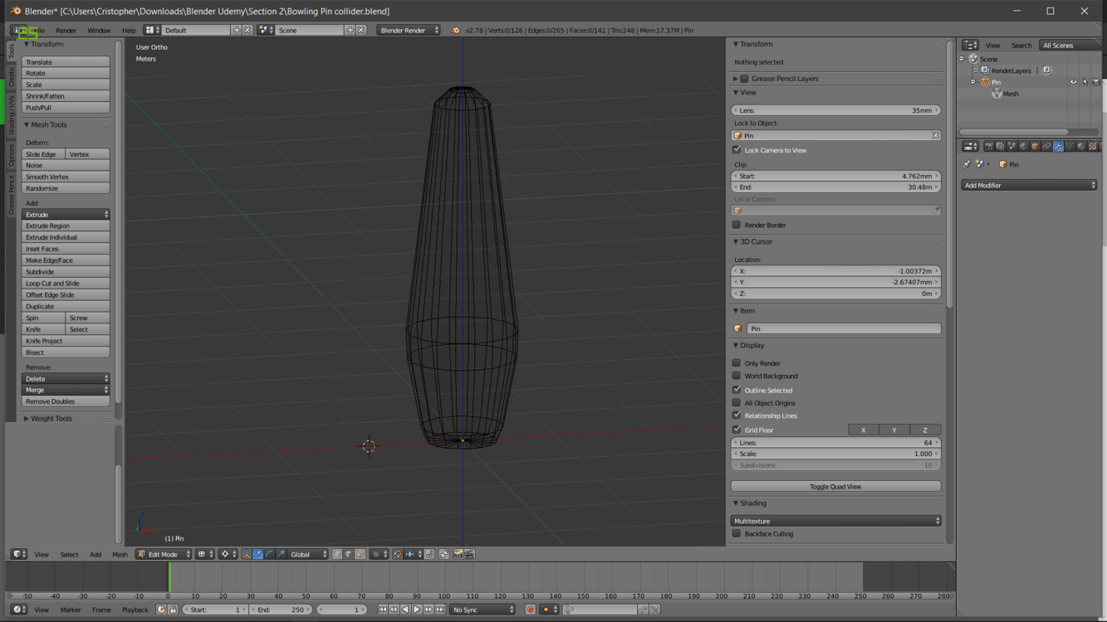The image size is (1107, 622).
Task: Click the Material sphere properties tab
Action: (1081, 147)
